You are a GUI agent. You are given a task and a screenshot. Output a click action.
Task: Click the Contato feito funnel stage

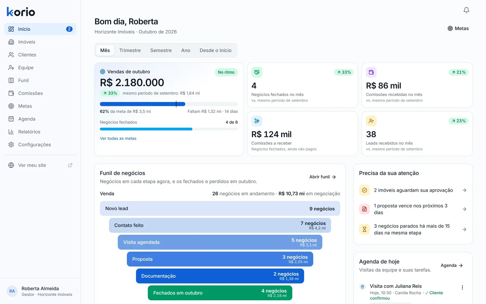(x=220, y=225)
